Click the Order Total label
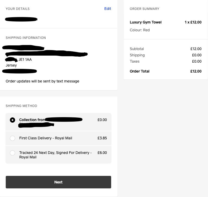The width and height of the screenshot is (208, 197). (x=140, y=71)
